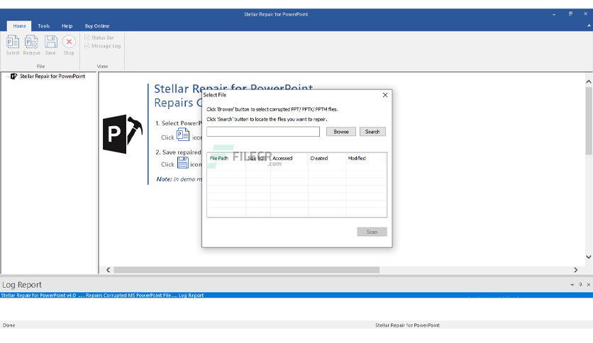Click horizontal scrollbar left arrow
Image resolution: width=593 pixels, height=343 pixels.
click(108, 270)
